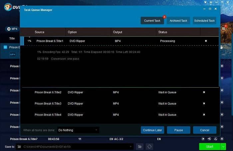
Task: Open the 'When all tasks are done' dropdown
Action: (x=78, y=130)
